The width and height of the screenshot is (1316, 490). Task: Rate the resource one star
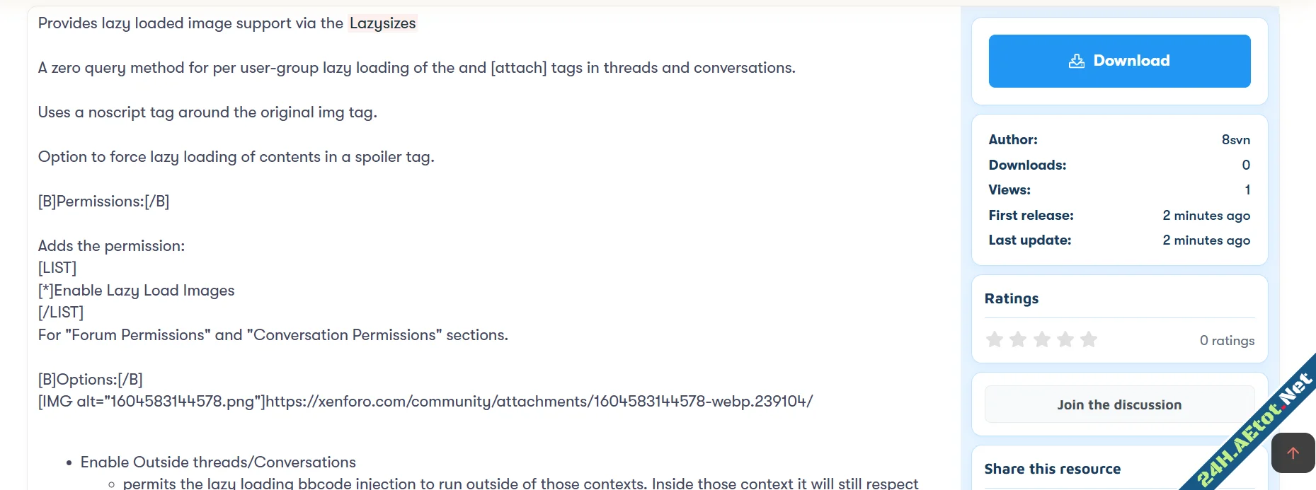pos(995,340)
